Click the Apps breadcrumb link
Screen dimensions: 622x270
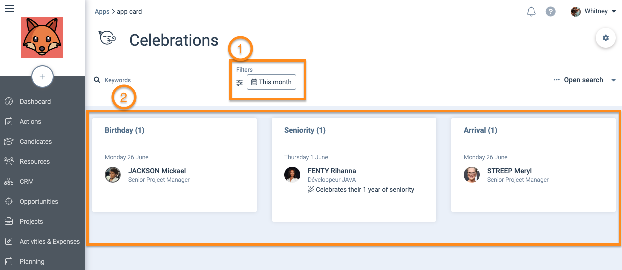102,12
